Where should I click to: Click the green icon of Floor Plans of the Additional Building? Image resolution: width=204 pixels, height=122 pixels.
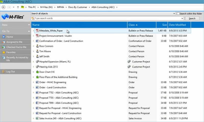pyautogui.click(x=37, y=77)
